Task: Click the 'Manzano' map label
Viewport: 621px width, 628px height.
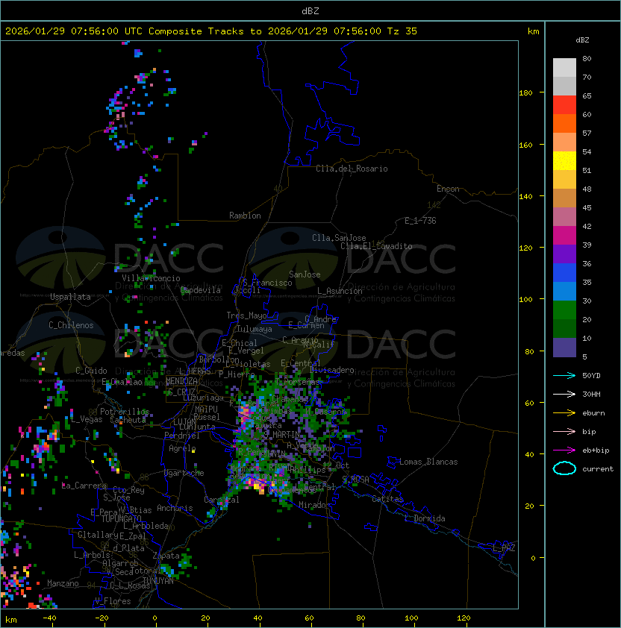Action: 63,583
